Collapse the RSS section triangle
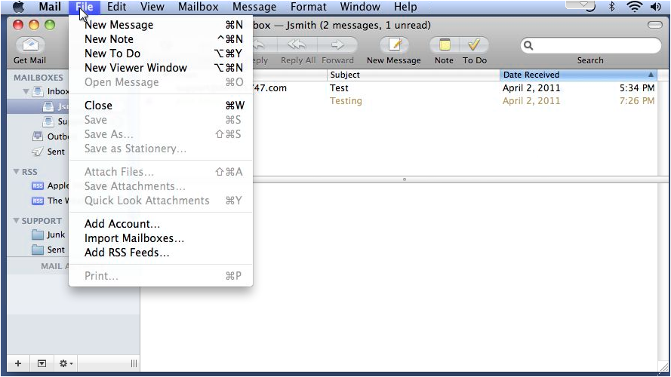Screen dimensions: 671x377 [x=17, y=171]
